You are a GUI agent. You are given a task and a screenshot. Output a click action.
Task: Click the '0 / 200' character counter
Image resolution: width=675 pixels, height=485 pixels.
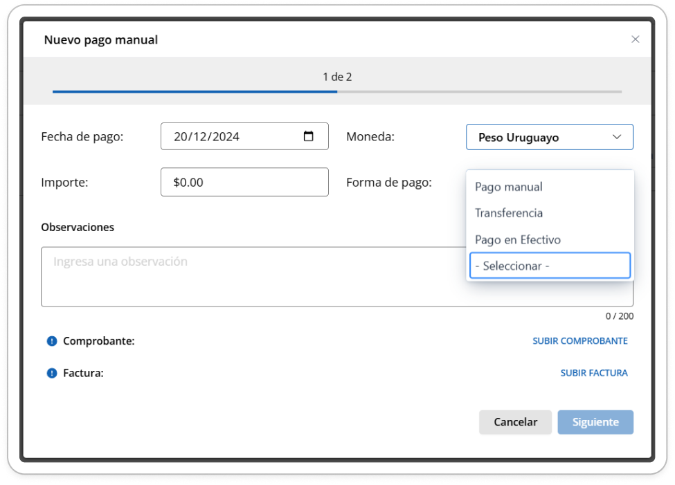pyautogui.click(x=620, y=316)
